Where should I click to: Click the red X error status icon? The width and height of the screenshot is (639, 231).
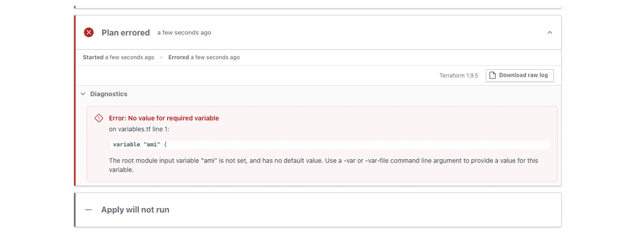[x=89, y=33]
